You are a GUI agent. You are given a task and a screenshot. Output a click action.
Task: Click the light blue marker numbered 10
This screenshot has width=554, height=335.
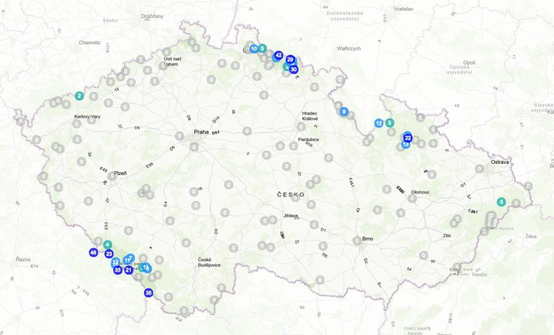(254, 49)
